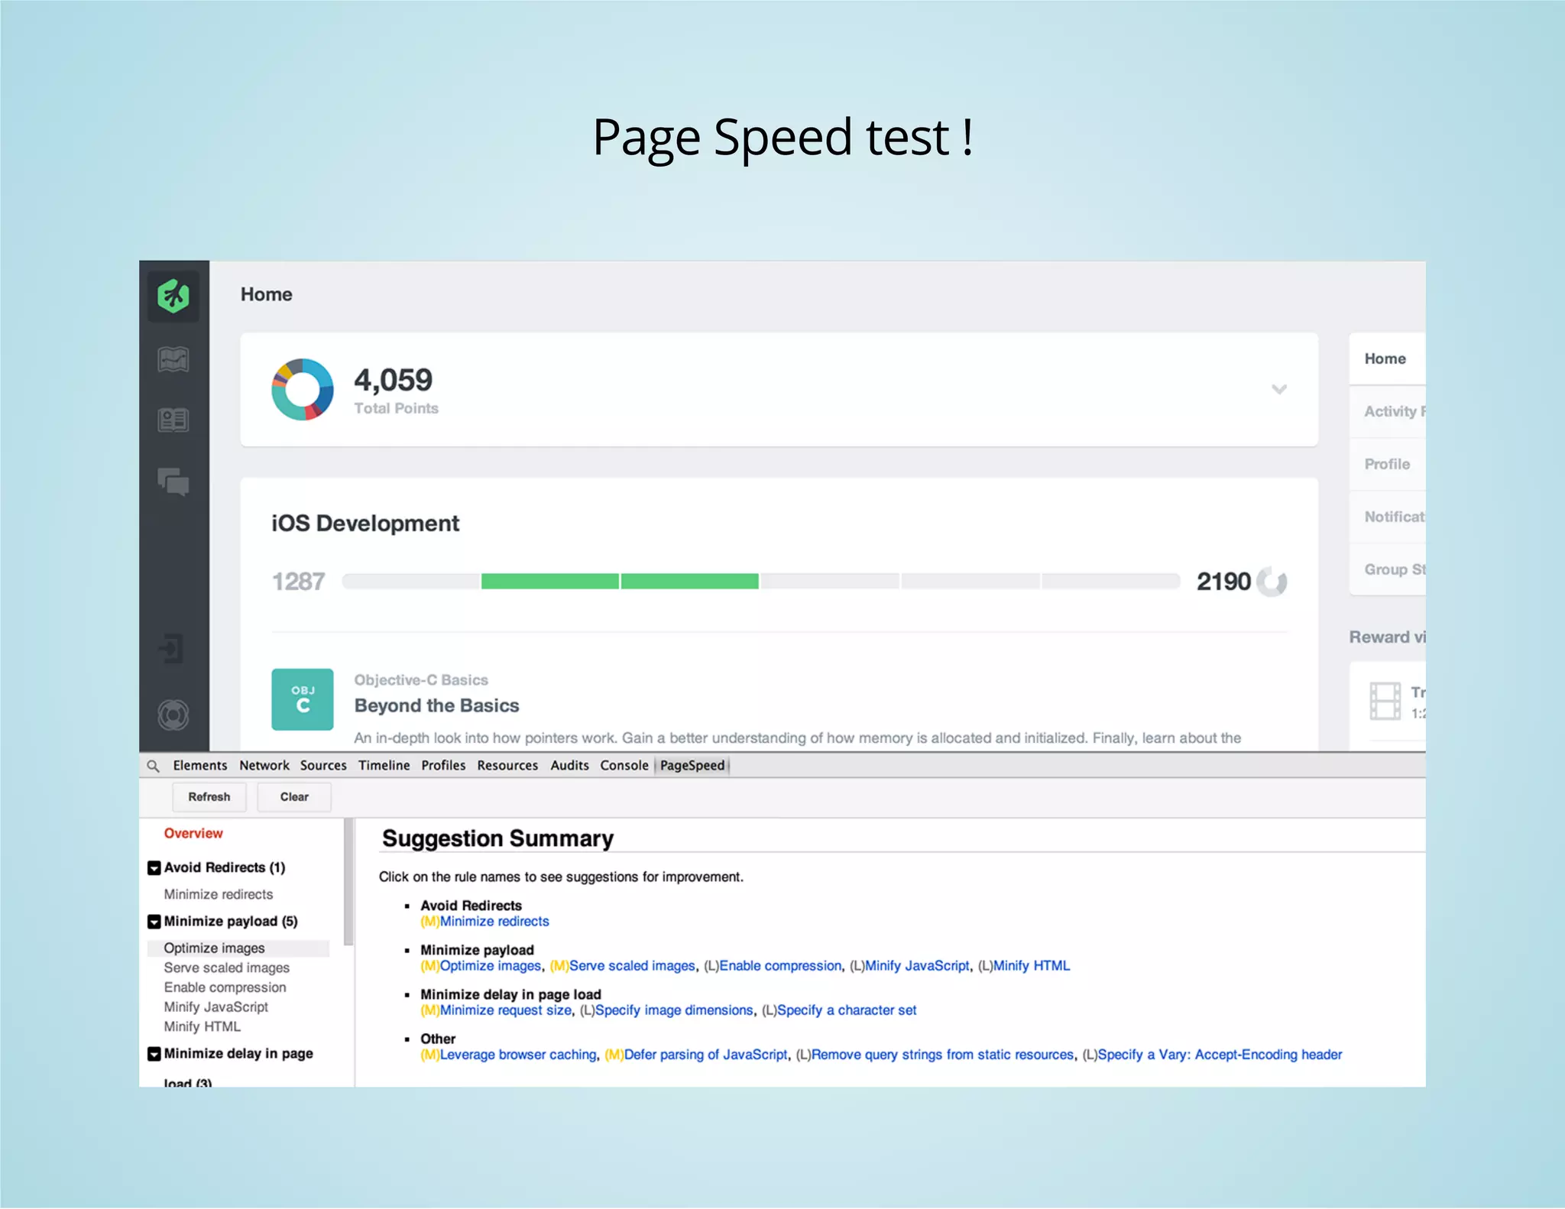Select Minify JavaScript in sidebar tree
The image size is (1565, 1209).
216,1007
